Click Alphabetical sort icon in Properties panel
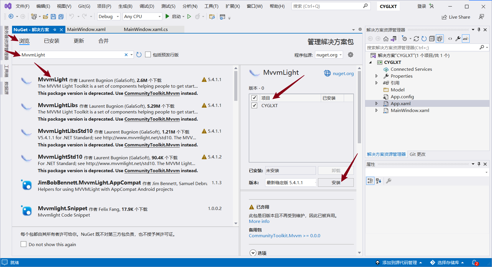 pyautogui.click(x=378, y=181)
